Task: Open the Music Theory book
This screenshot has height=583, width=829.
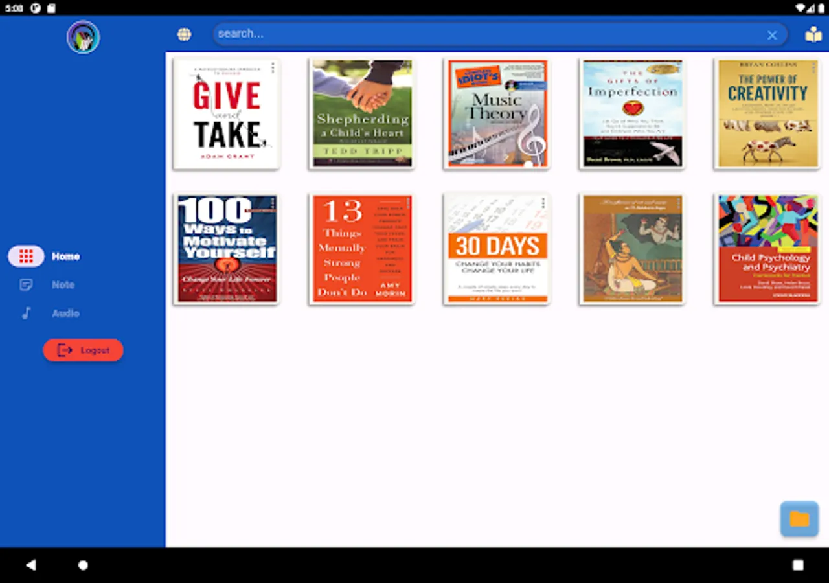Action: (497, 114)
